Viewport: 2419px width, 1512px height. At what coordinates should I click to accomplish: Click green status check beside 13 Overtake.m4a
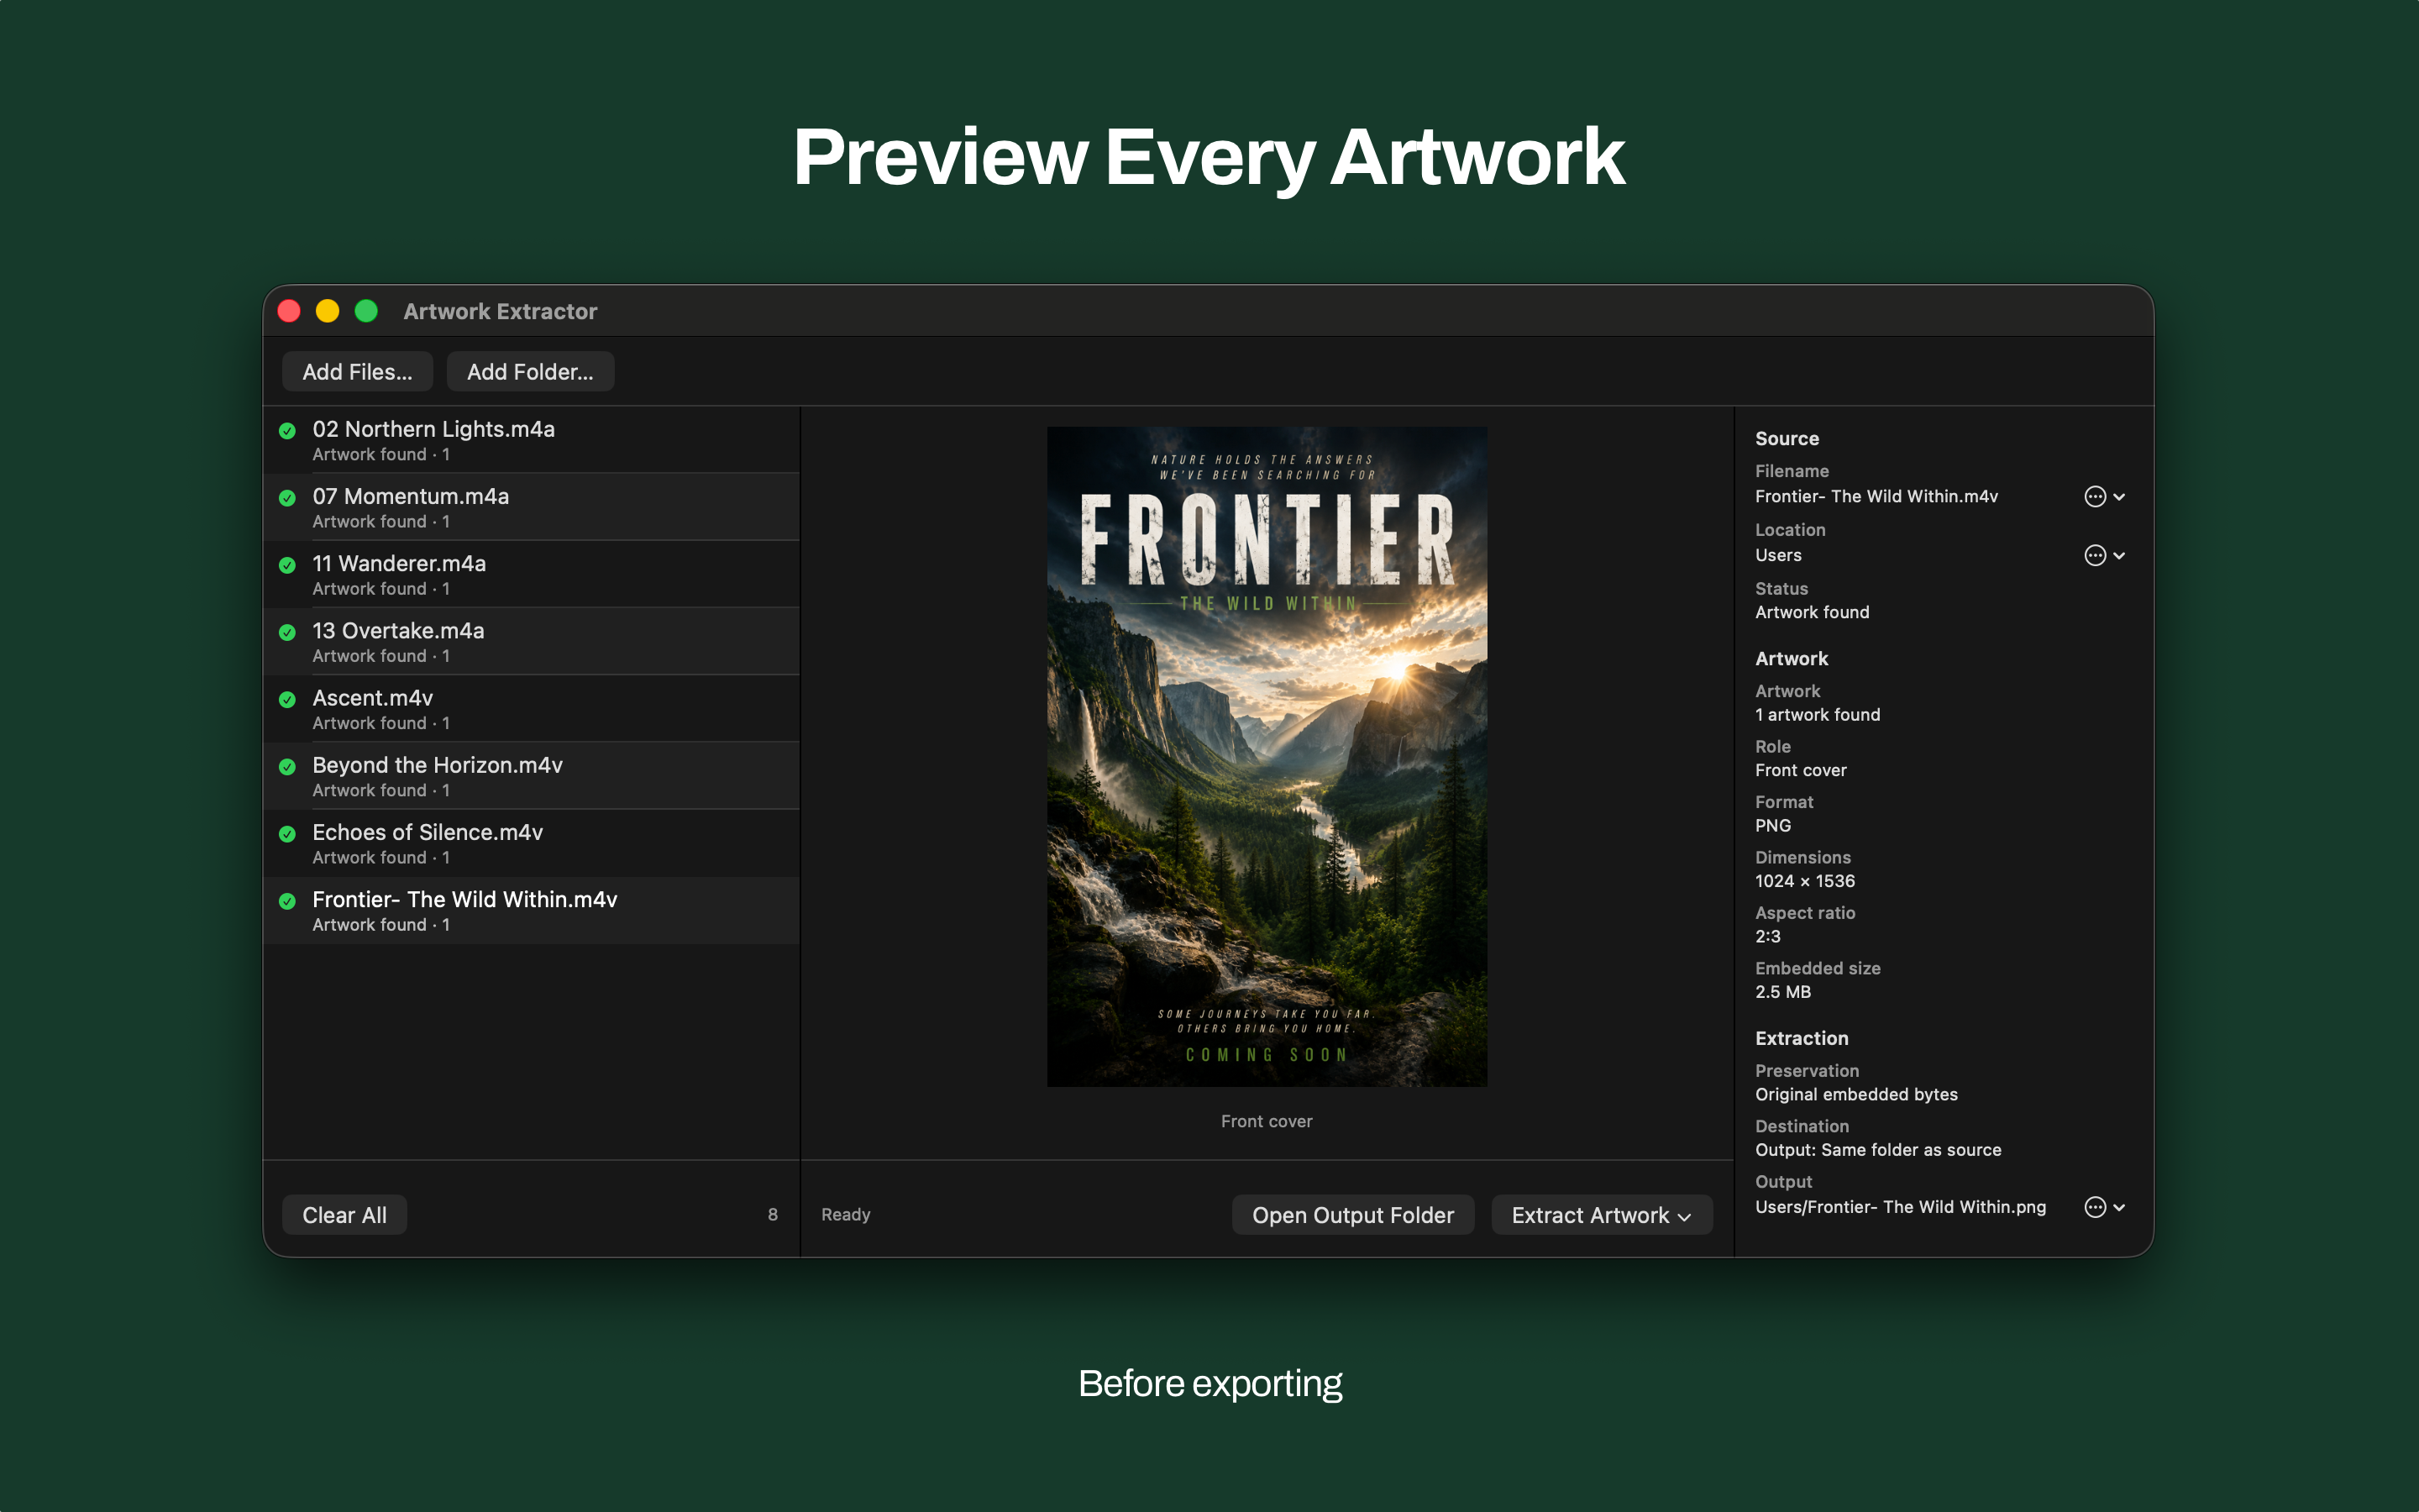(287, 632)
